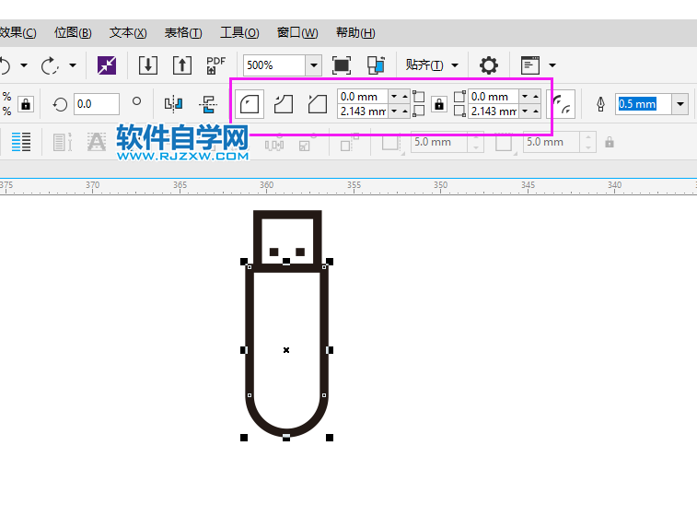This screenshot has width=697, height=516.
Task: Open the 表格(T) menu
Action: click(183, 32)
